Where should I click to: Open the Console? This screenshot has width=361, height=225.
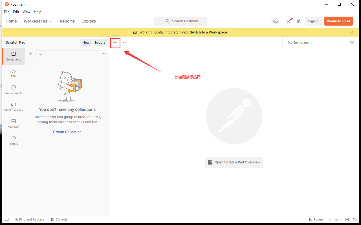(x=59, y=219)
